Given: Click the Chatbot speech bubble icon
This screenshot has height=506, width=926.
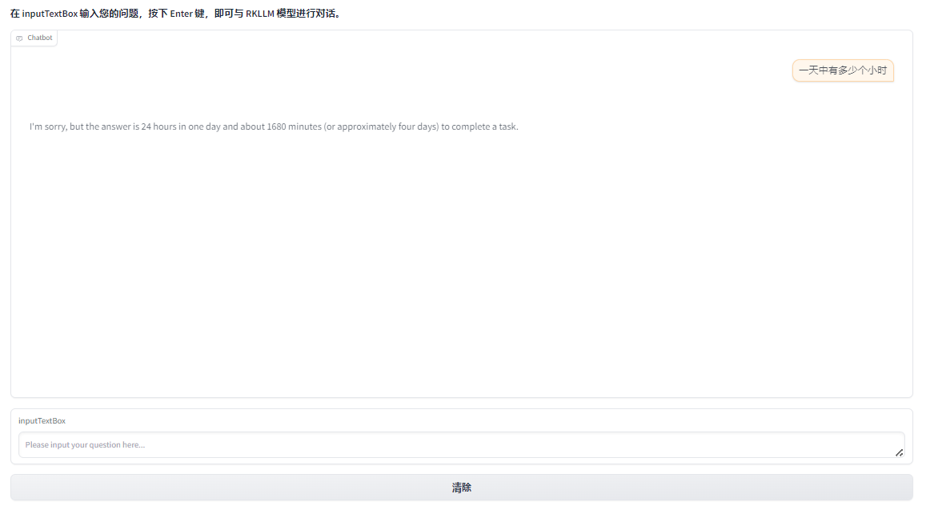Looking at the screenshot, I should 19,38.
